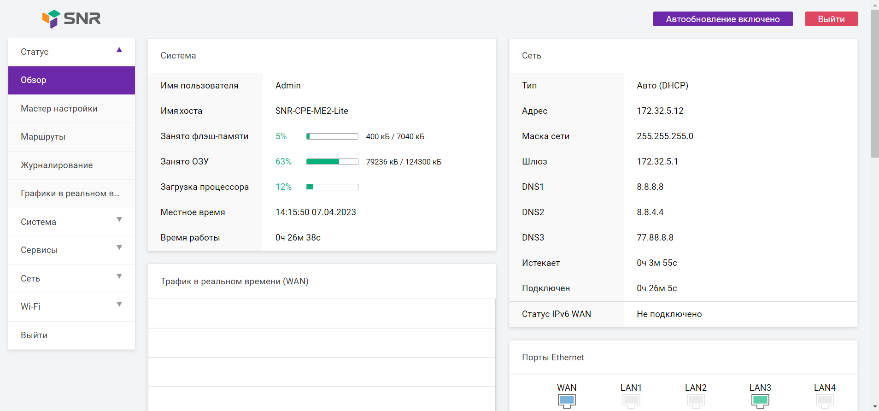Click the WAN port icon
879x411 pixels.
pos(567,400)
